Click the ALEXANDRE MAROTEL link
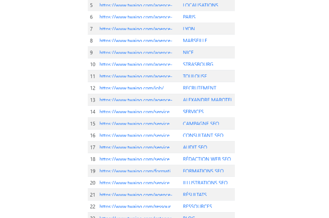 [207, 100]
